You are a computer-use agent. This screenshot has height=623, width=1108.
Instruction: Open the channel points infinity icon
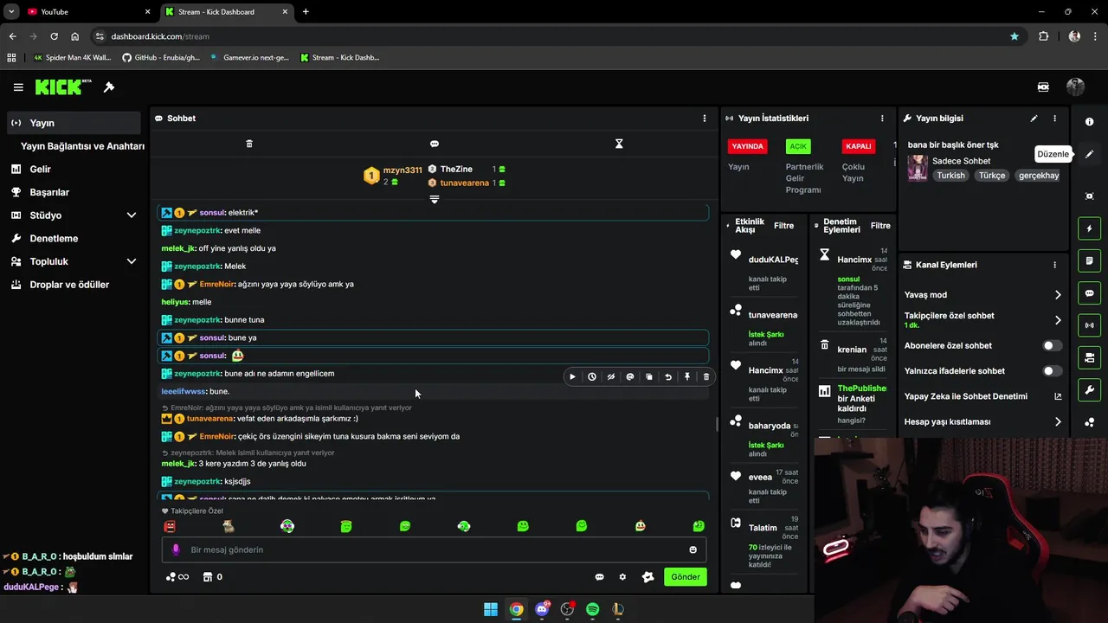point(177,577)
